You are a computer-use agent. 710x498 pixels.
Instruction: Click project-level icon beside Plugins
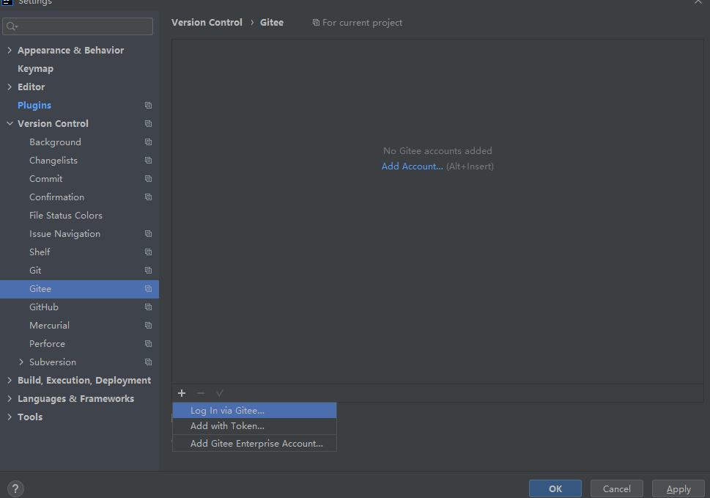pyautogui.click(x=148, y=105)
